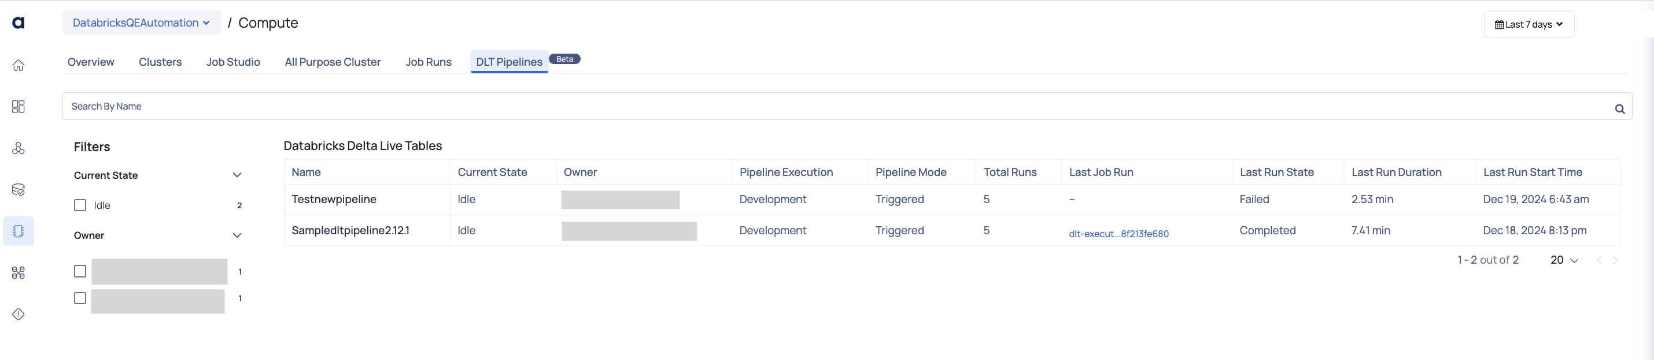Open the data storage sidebar icon
Screen dimensions: 1654x360
point(19,190)
